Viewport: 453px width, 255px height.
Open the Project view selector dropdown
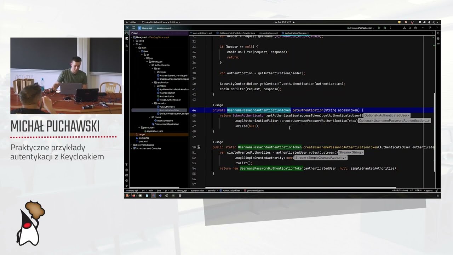(x=136, y=33)
